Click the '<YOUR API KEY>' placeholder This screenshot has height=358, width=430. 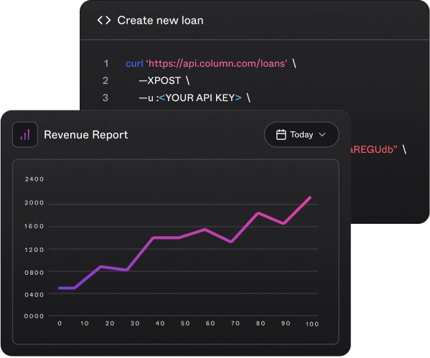pos(200,98)
